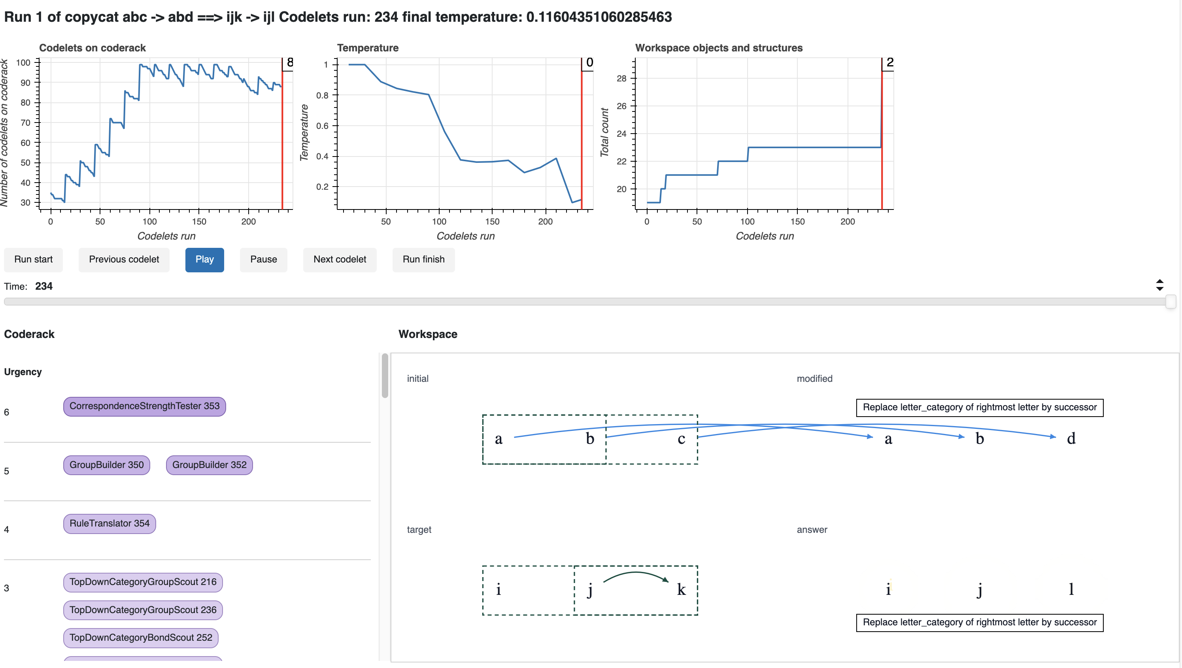Click the modified string rule box
Screen dimensions: 1182x668
point(980,408)
